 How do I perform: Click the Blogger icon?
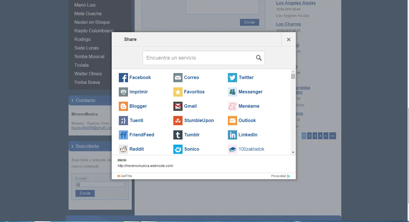123,106
